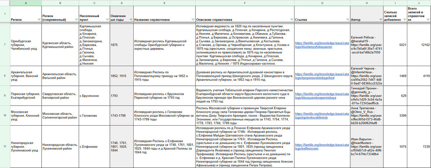
Task: Select cell 'Свердловская область, Белоярский район'
Action: [60, 95]
